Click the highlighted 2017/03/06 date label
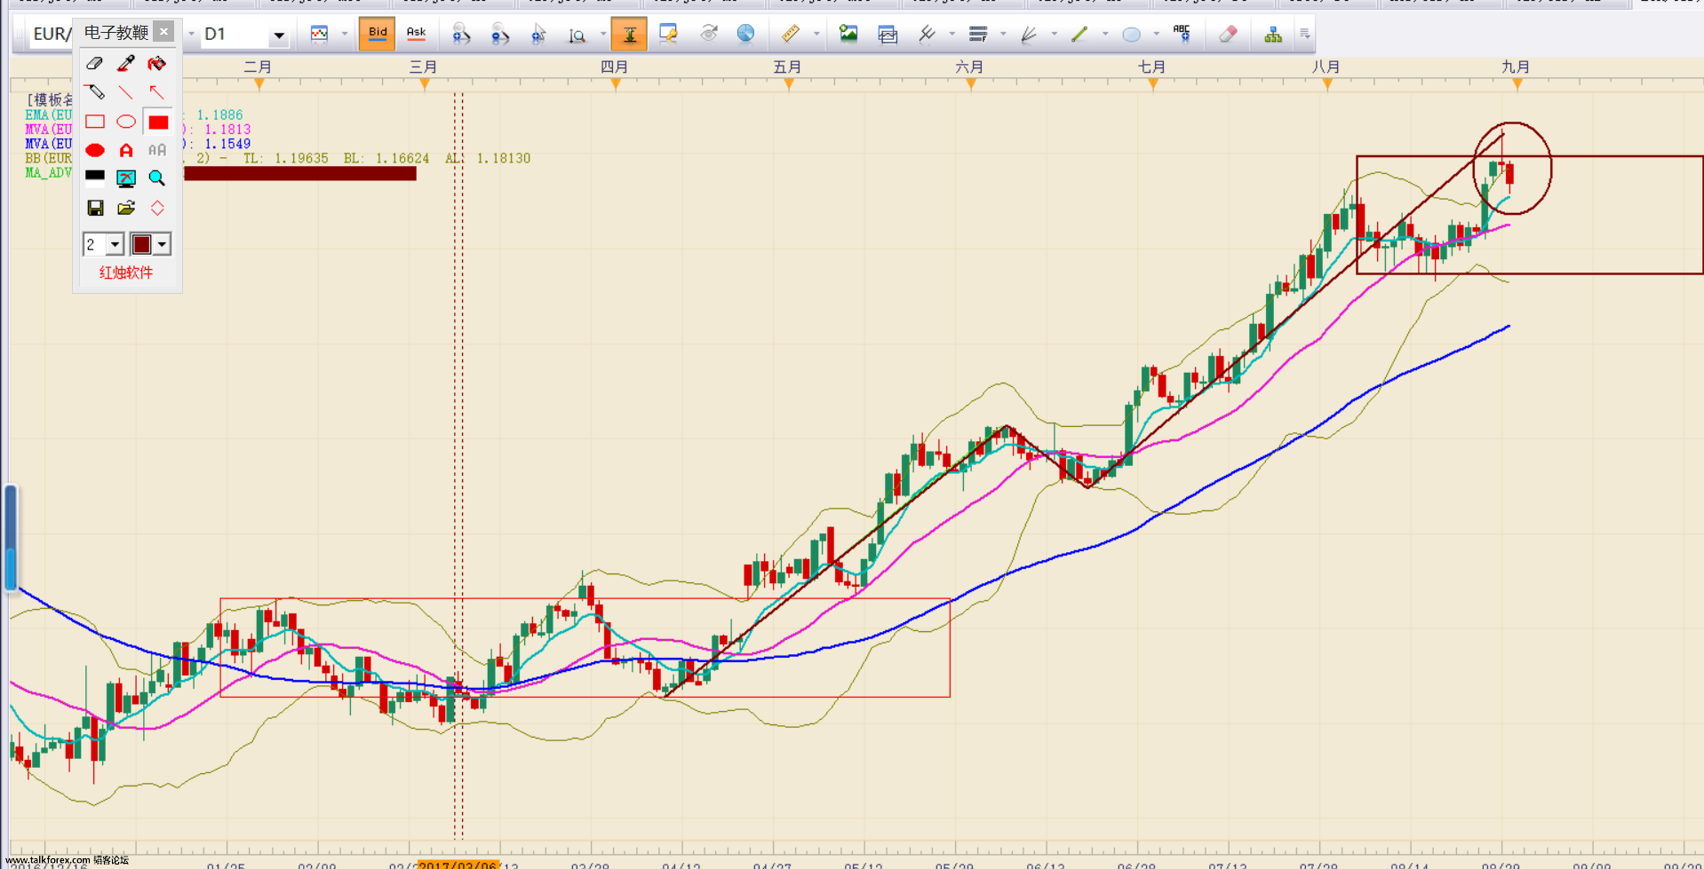Image resolution: width=1704 pixels, height=869 pixels. click(x=457, y=865)
